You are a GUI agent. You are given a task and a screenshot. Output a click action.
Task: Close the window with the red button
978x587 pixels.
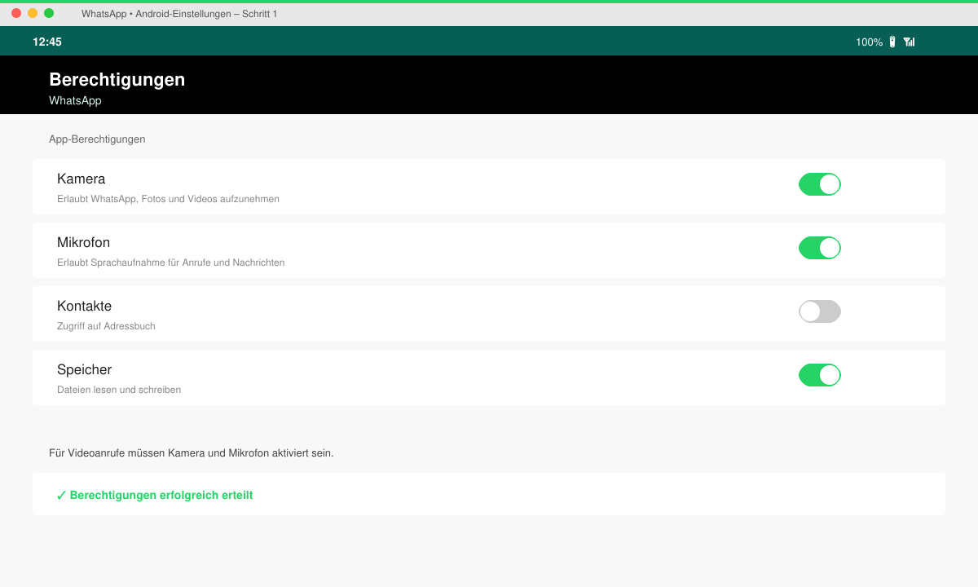(x=16, y=13)
